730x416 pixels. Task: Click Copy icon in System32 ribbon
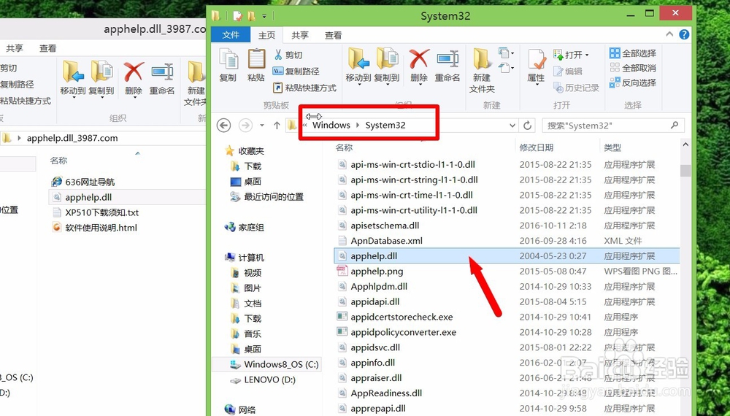(228, 65)
